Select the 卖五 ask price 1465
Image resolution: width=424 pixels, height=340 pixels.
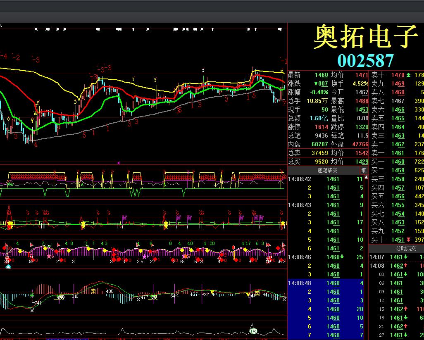tap(398, 118)
